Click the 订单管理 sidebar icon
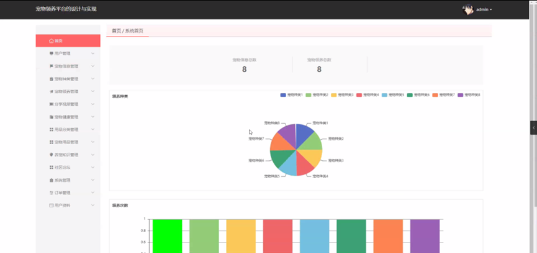Screen dimensions: 537x253 [52, 192]
